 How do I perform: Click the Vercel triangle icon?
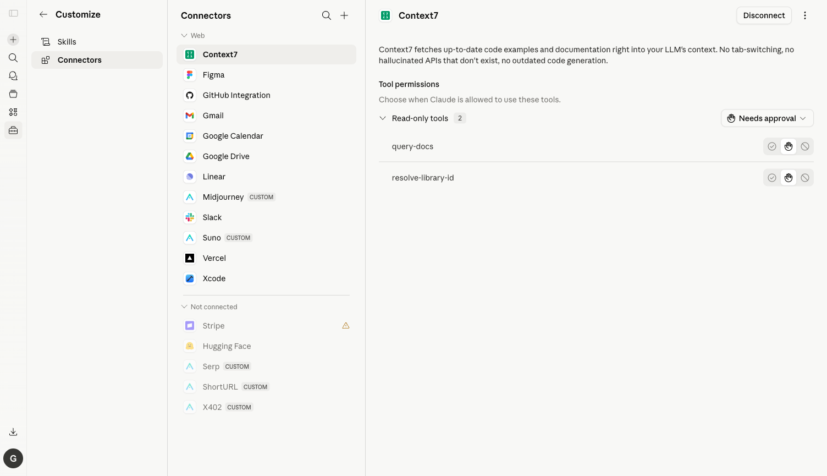190,258
